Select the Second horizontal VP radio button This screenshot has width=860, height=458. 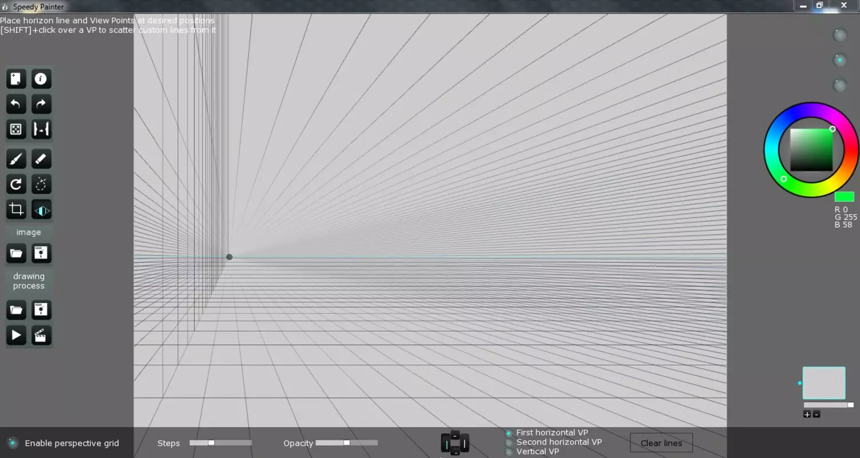508,443
